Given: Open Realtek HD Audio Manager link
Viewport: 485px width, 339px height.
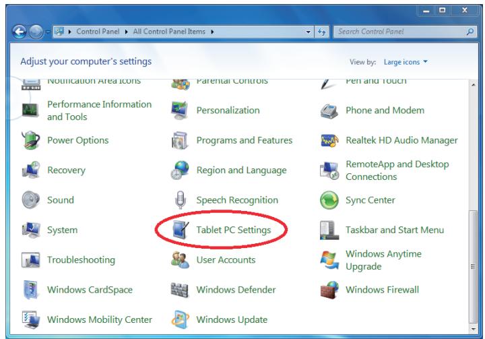Looking at the screenshot, I should (x=401, y=140).
